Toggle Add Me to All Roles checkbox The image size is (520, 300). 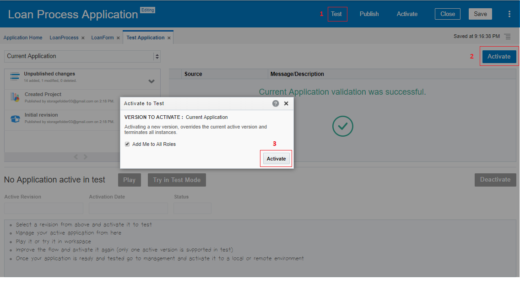[127, 144]
